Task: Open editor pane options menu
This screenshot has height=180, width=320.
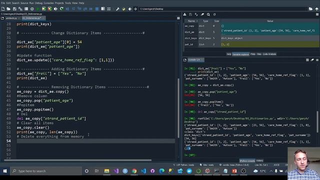Action: [x=178, y=18]
